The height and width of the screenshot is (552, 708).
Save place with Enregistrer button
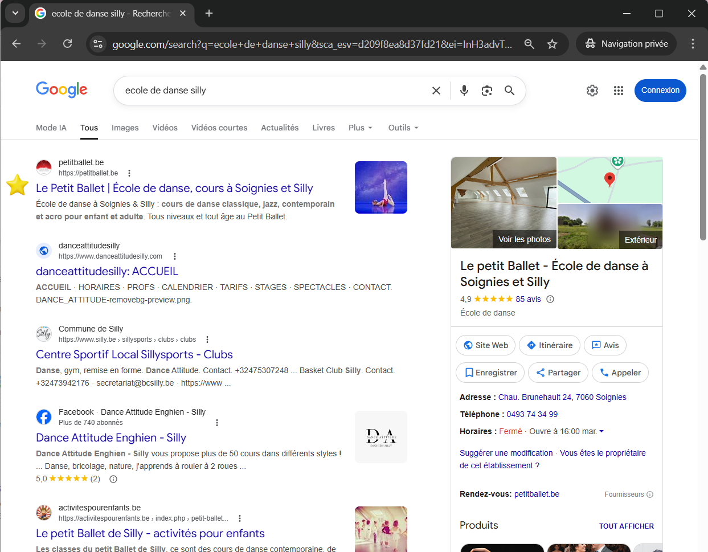490,373
